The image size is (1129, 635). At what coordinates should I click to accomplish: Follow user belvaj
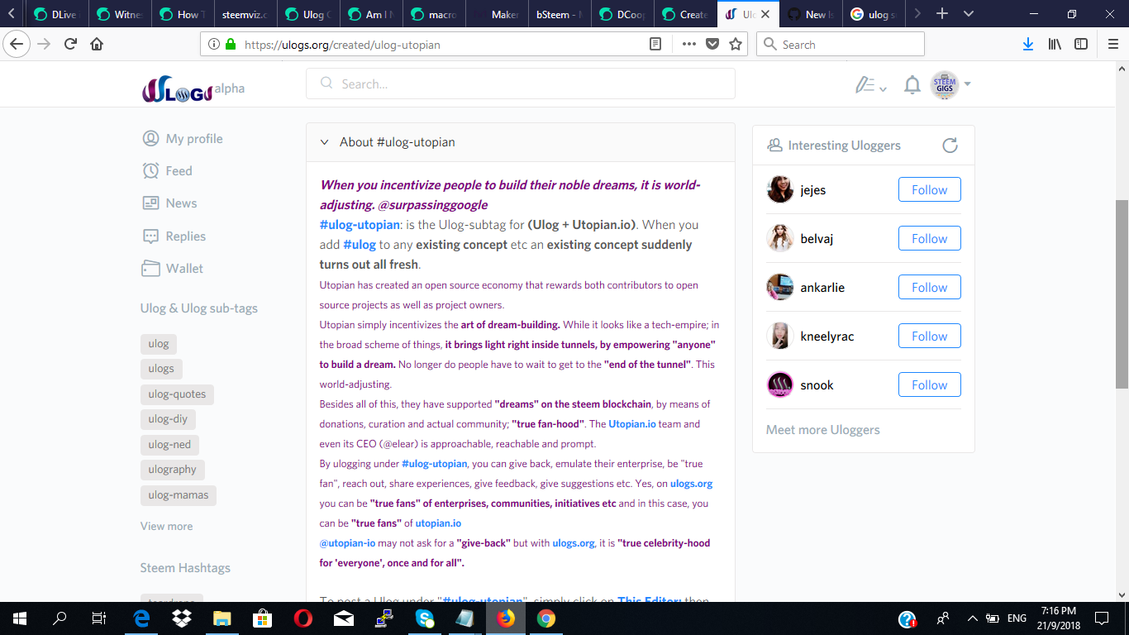[x=929, y=238]
